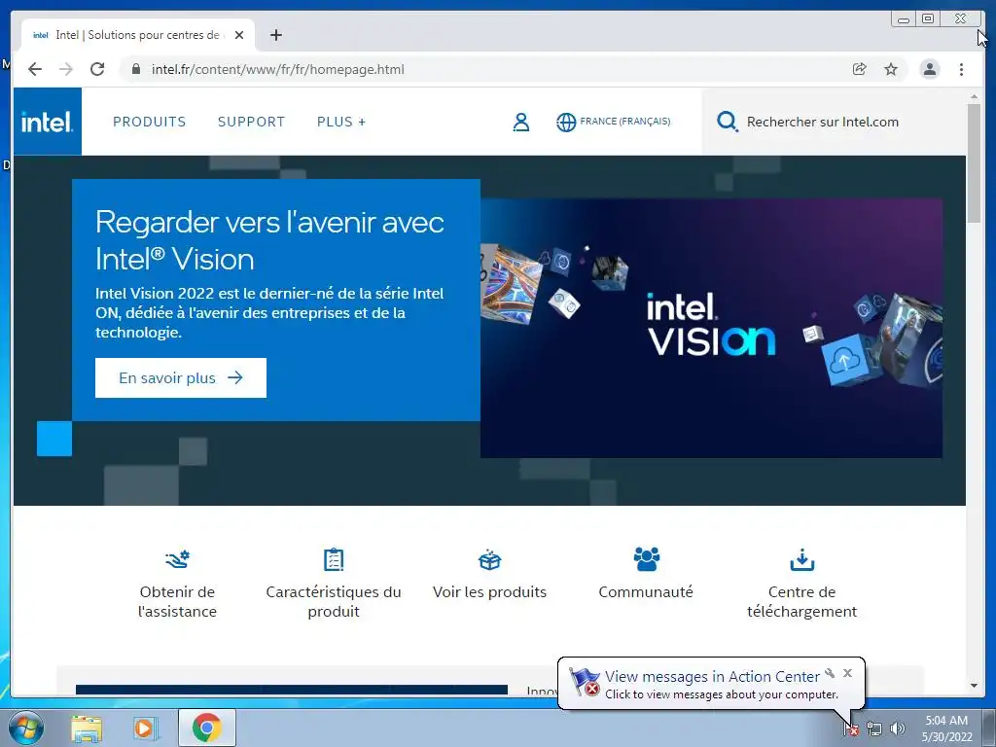
Task: Click View messages in Action Center text
Action: [x=712, y=677]
